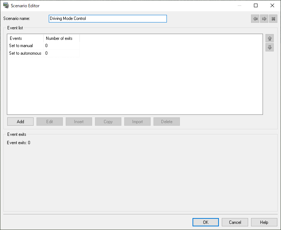Viewport: 281px width, 230px height.
Task: Click the delete scenario X icon
Action: 273,19
